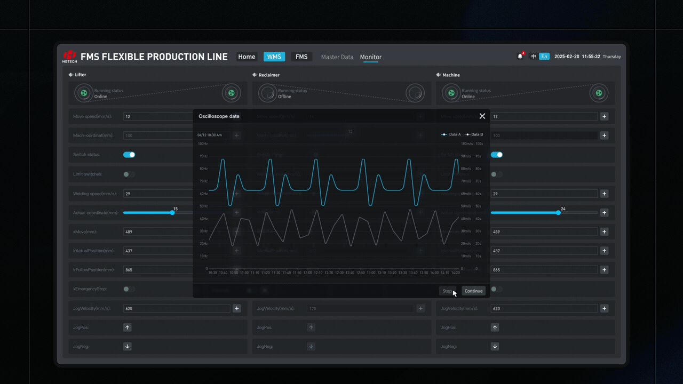This screenshot has width=683, height=384.
Task: Select the En language button
Action: tap(544, 57)
